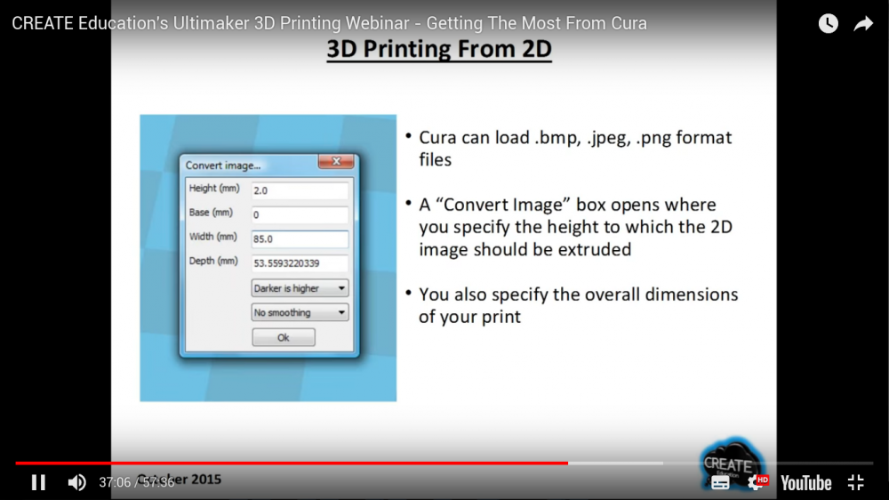Seek along the red video progress bar
The height and width of the screenshot is (500, 889).
point(444,464)
